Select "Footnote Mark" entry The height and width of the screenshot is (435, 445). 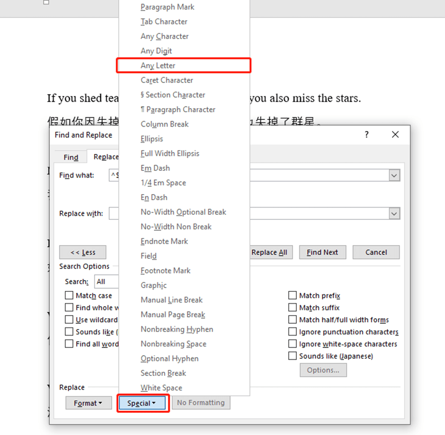[x=165, y=270]
